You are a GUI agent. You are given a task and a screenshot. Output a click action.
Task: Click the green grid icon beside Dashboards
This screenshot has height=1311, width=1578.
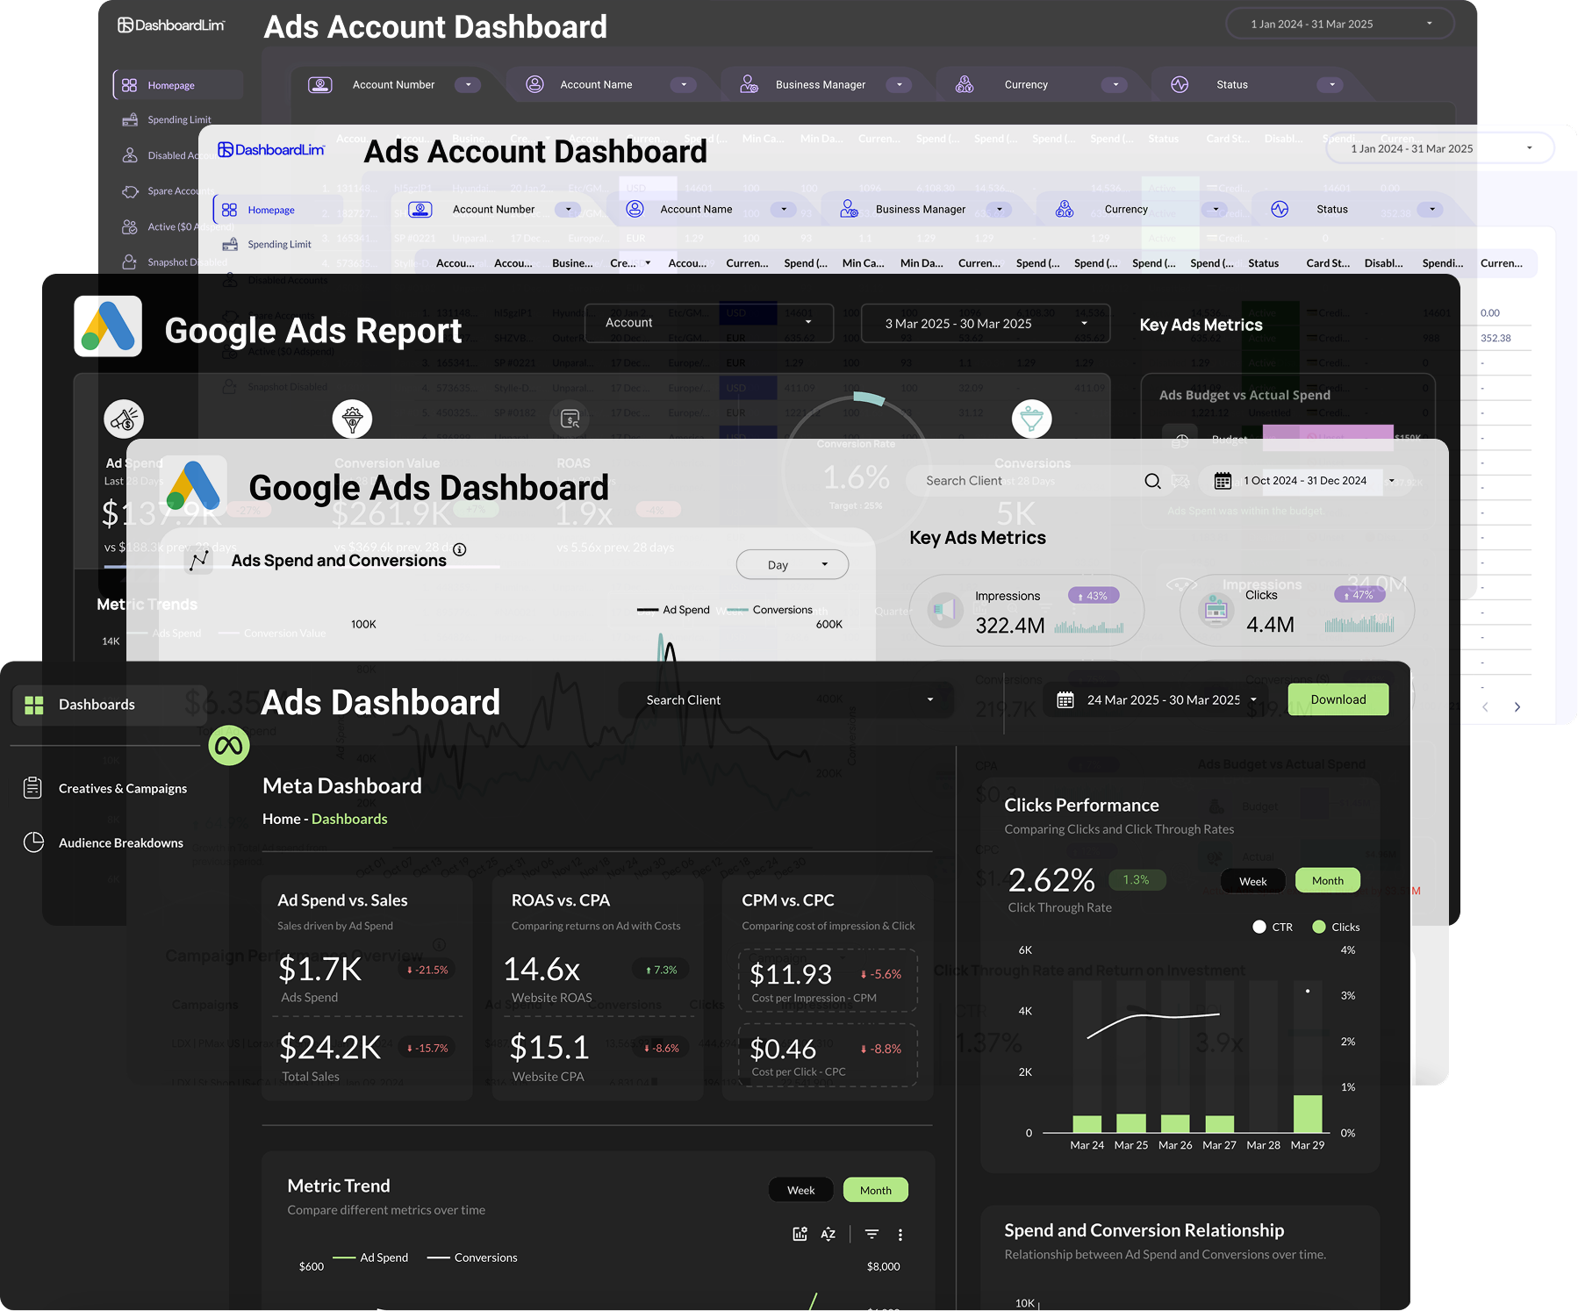click(x=34, y=705)
